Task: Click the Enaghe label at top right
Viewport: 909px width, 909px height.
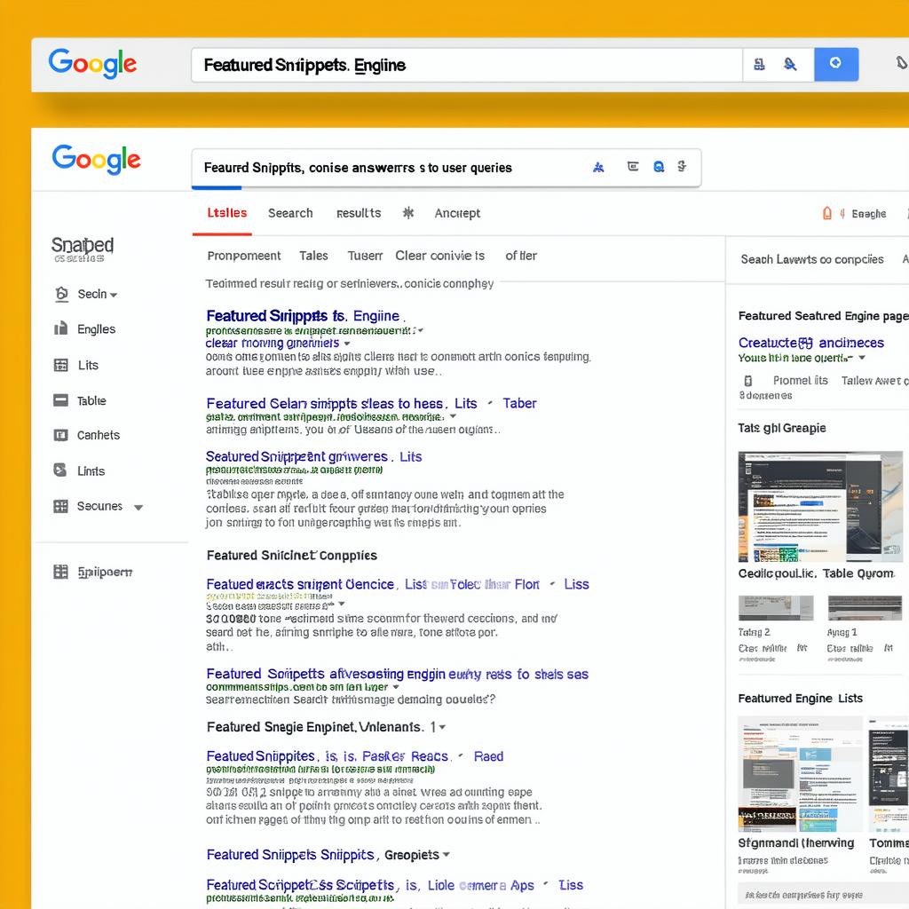Action: (x=868, y=214)
